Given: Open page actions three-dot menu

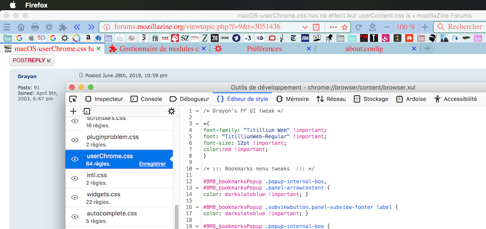Looking at the screenshot, I should [334, 27].
